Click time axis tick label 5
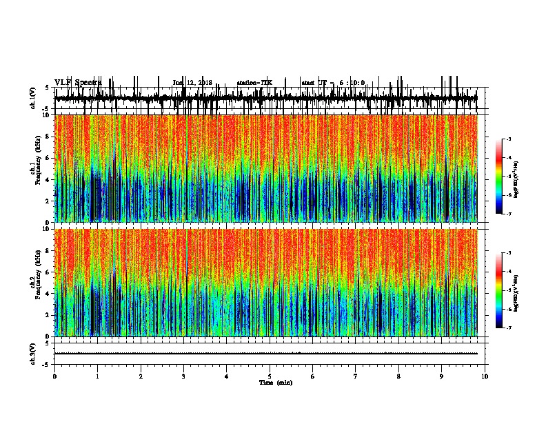 270,376
